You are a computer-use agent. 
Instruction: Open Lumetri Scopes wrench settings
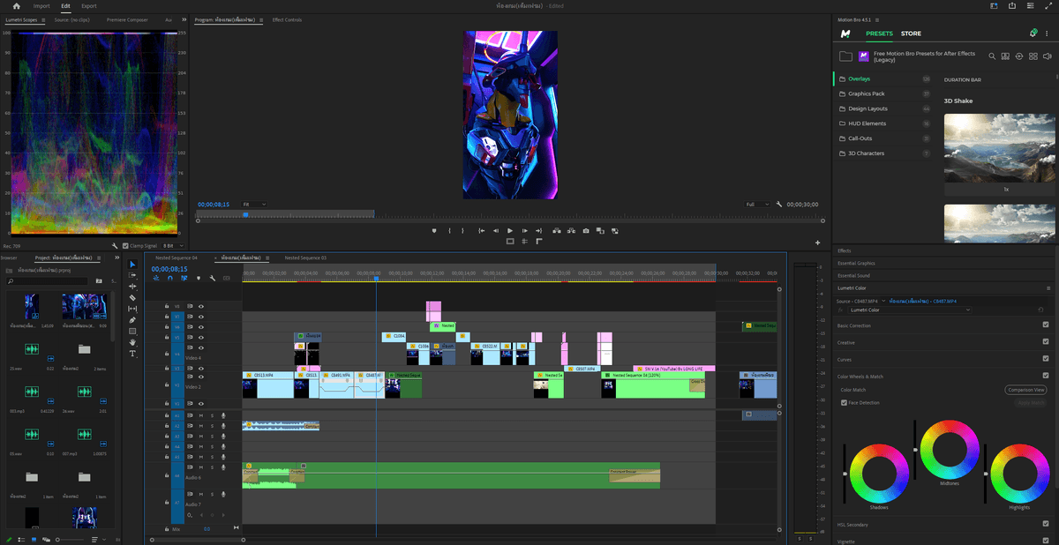click(x=115, y=246)
